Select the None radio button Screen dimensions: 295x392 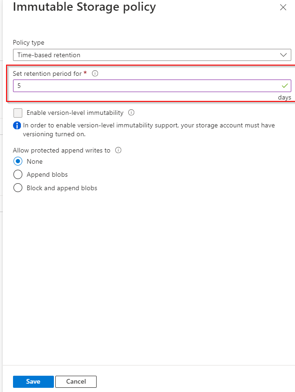(18, 161)
